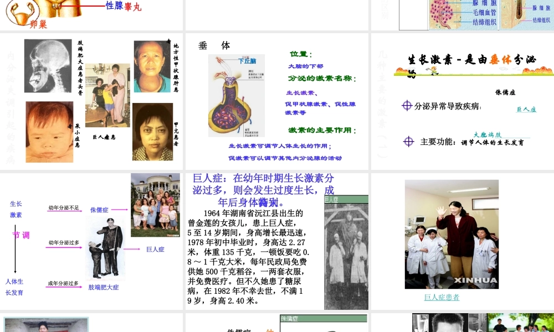Click the 性腺 睾丸 label

click(x=124, y=6)
